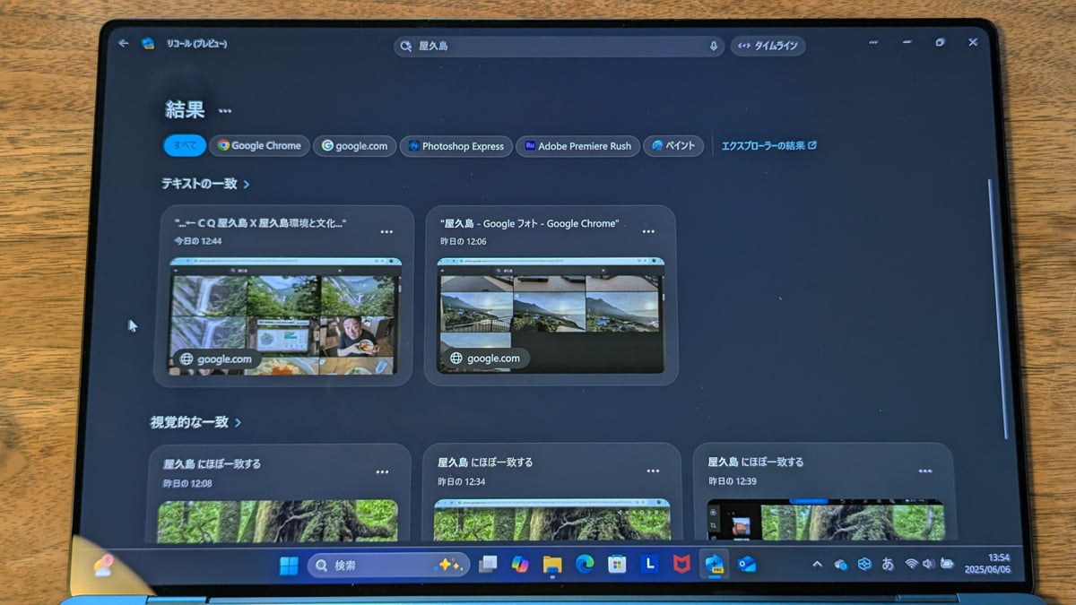Click the magnifier icon in search bar

[406, 46]
